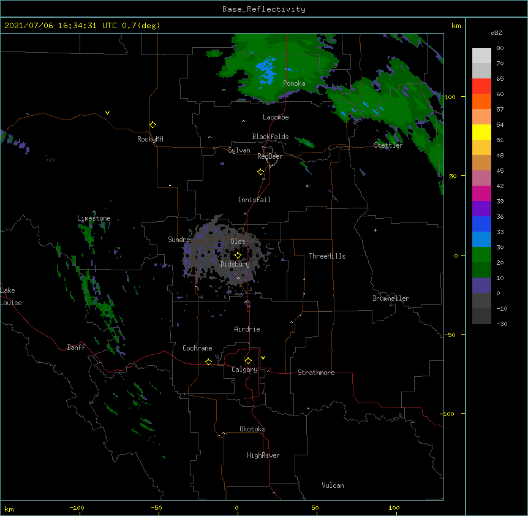Select the Olds label

click(x=238, y=241)
